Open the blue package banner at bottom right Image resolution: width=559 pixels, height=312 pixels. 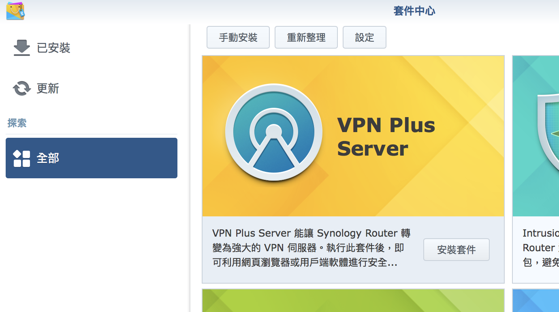tap(536, 300)
